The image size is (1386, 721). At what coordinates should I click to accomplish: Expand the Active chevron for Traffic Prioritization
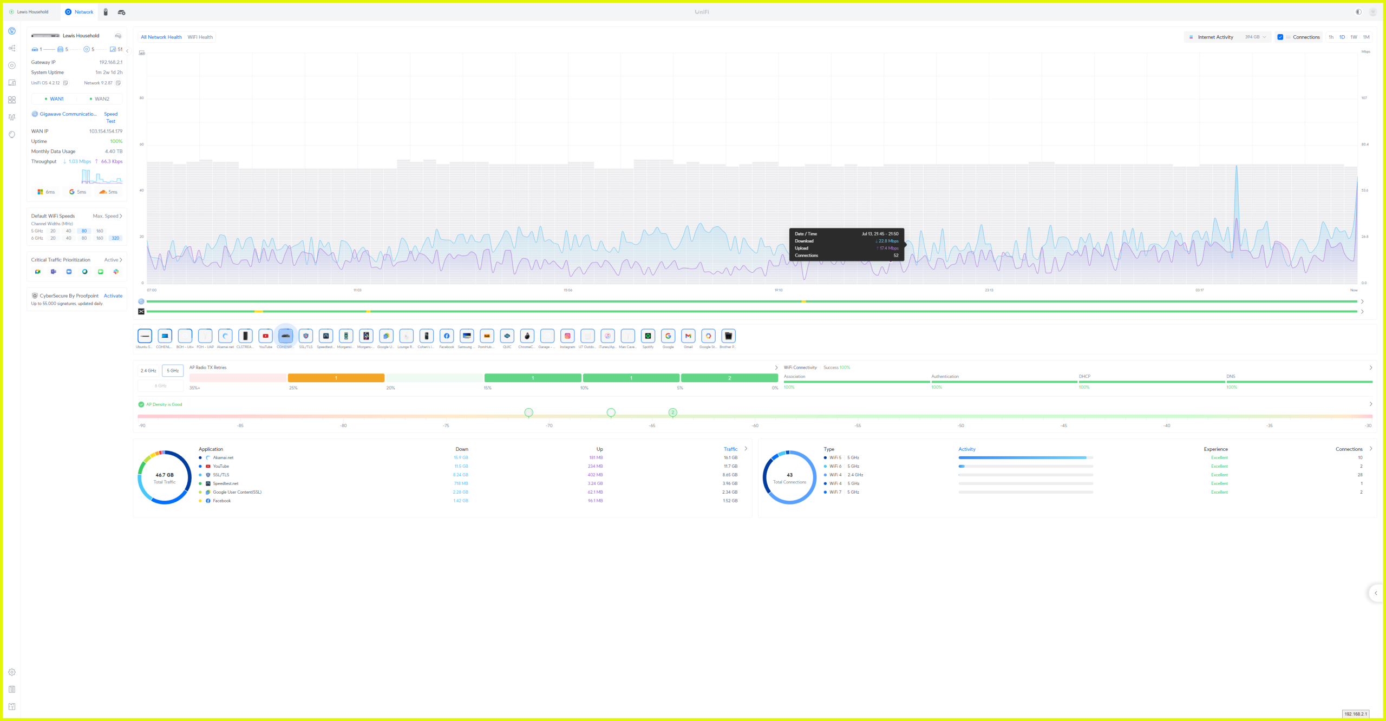coord(121,260)
